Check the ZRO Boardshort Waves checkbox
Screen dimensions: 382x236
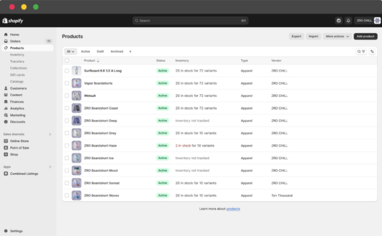pyautogui.click(x=67, y=196)
